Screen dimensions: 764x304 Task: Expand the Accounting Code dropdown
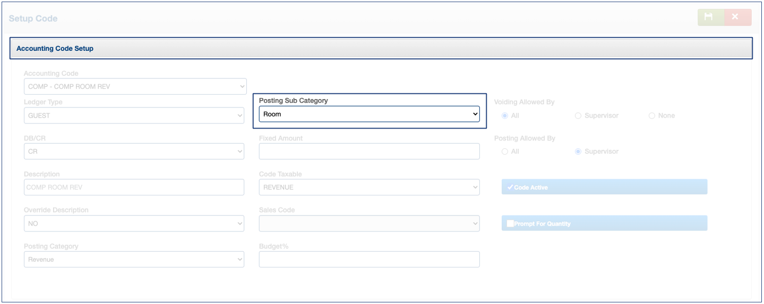click(x=135, y=86)
